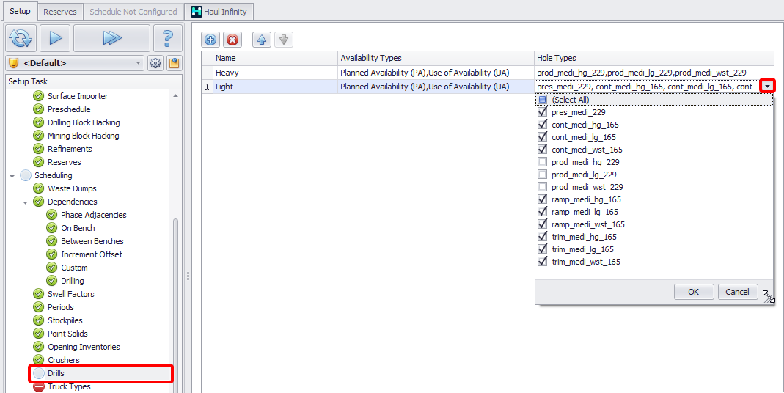Open the Drilling Block Hacking task
The width and height of the screenshot is (784, 393).
pos(84,122)
